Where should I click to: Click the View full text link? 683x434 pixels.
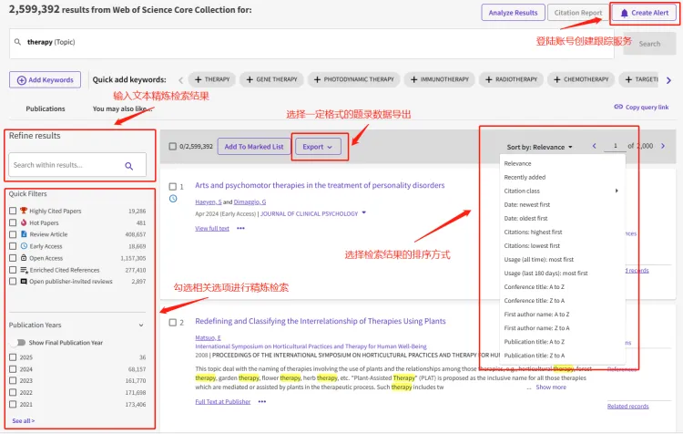(x=212, y=228)
